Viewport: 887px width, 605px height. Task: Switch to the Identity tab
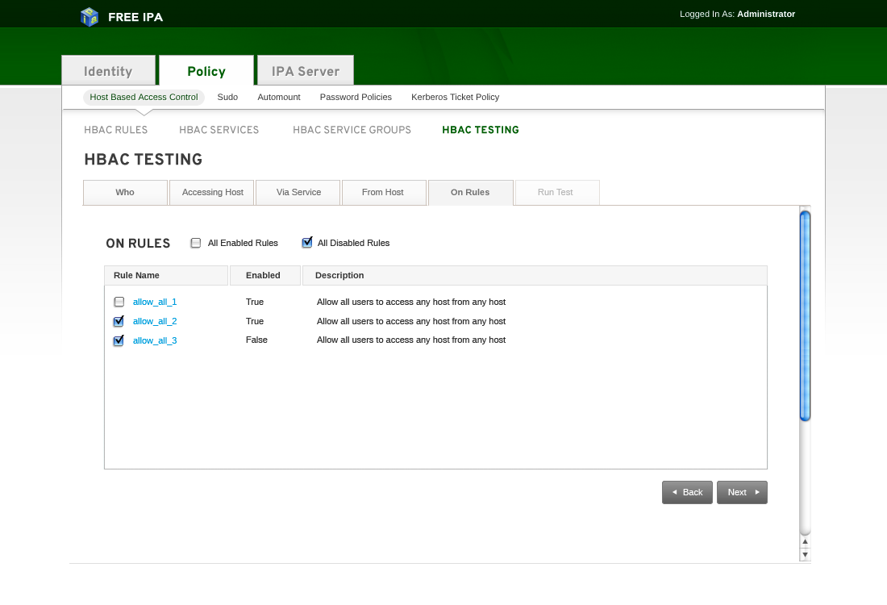click(x=108, y=71)
